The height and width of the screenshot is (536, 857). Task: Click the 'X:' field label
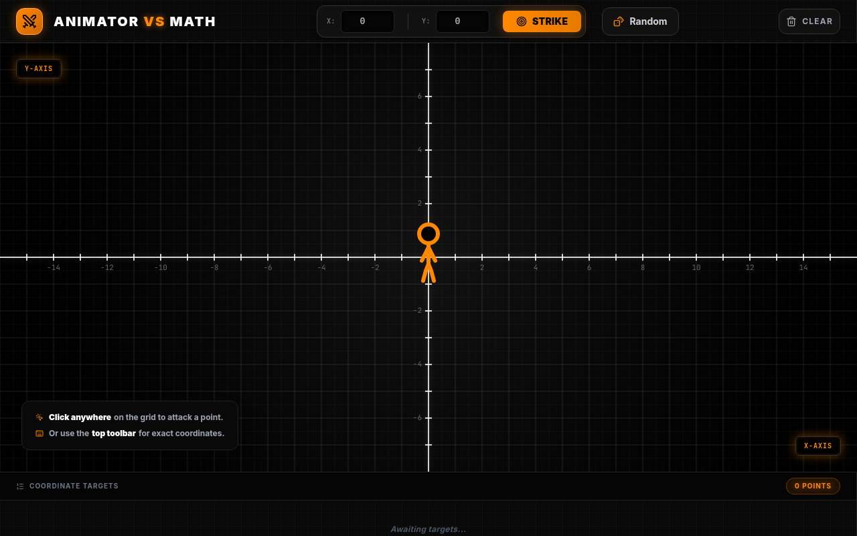(331, 21)
